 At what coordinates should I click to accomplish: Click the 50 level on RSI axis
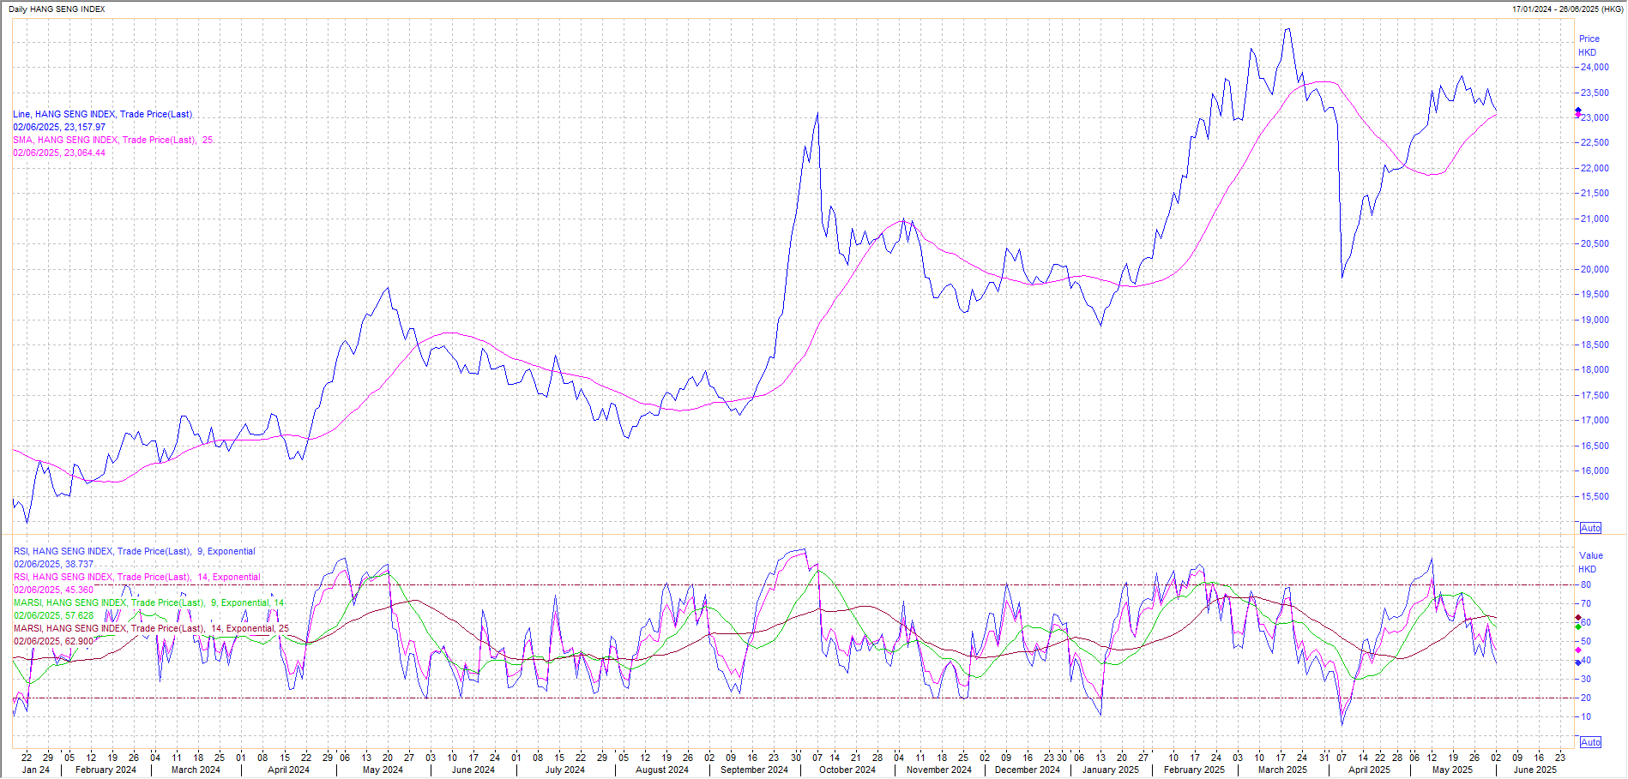(1586, 641)
